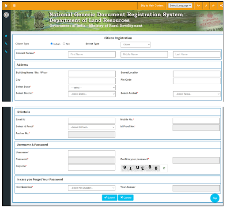Expand the Select State dropdown

click(x=92, y=88)
